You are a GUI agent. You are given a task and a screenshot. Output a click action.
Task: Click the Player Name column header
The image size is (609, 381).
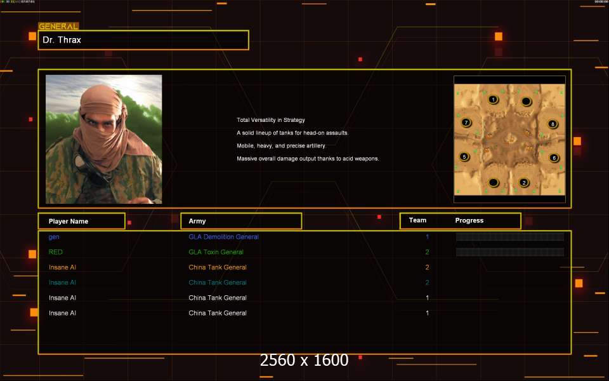coord(81,221)
